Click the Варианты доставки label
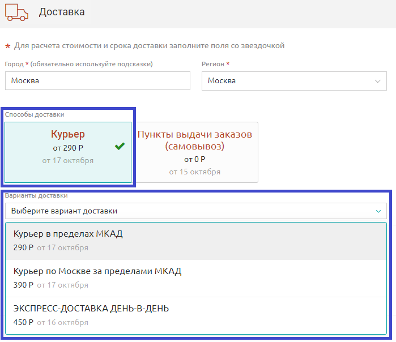396x342 pixels. (36, 195)
